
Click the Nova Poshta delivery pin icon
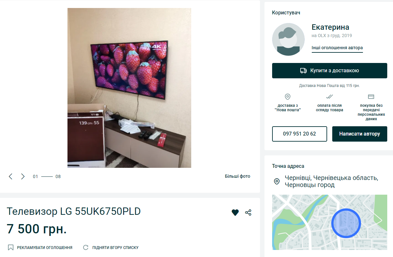coord(287,97)
